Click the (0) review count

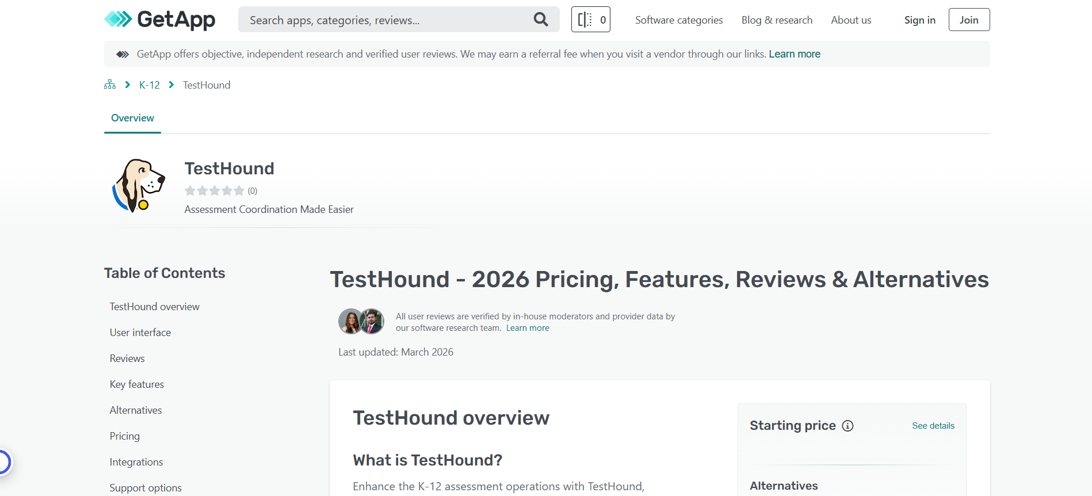253,191
